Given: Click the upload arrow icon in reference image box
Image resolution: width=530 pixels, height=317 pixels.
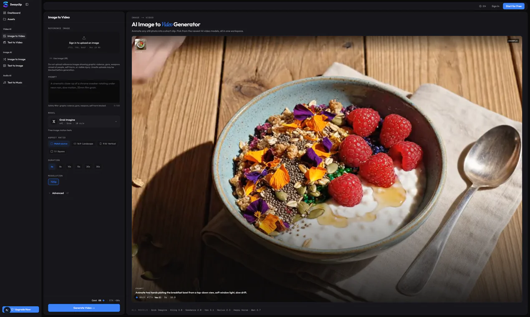Looking at the screenshot, I should 84,38.
